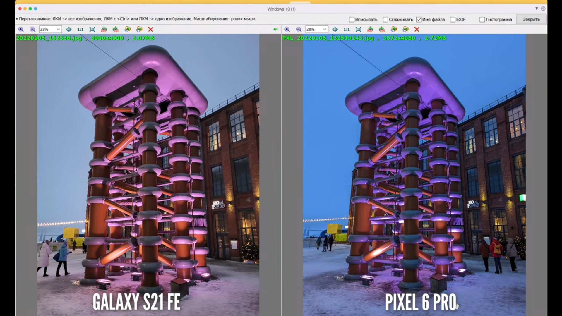Screen dimensions: 562x316
Task: Open the 28% zoom dropdown in left panel
Action: (50, 29)
